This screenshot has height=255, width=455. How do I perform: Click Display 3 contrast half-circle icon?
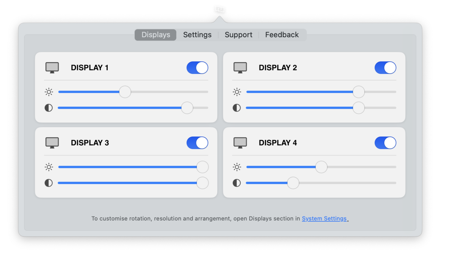49,183
